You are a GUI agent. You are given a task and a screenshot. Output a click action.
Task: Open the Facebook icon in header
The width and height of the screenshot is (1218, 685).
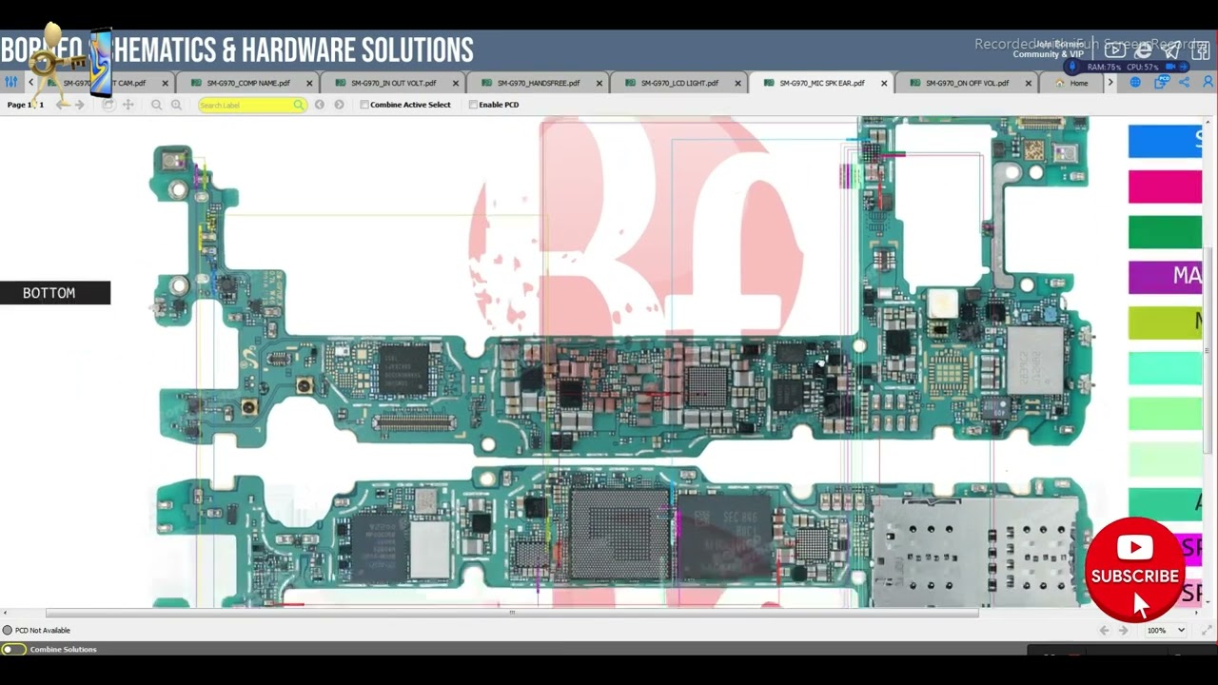click(1201, 50)
